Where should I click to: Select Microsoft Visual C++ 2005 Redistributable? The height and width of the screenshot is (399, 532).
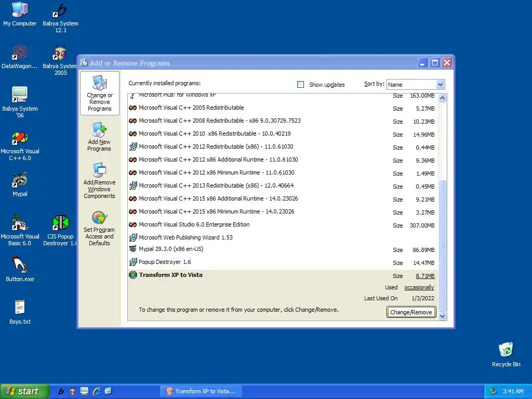pyautogui.click(x=283, y=108)
